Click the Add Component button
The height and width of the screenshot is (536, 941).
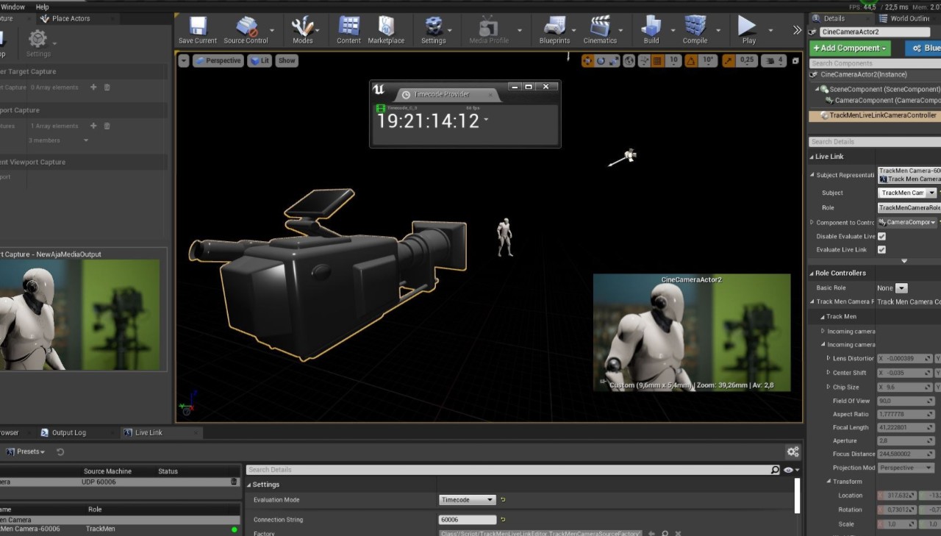(x=850, y=48)
